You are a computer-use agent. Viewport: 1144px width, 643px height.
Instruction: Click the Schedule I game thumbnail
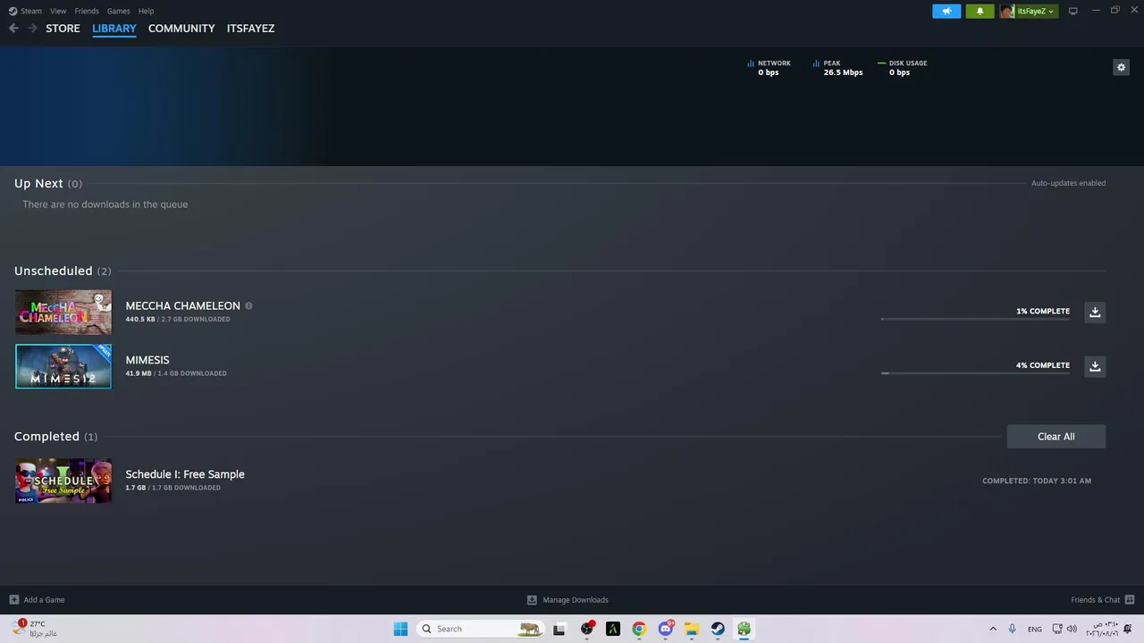click(63, 480)
